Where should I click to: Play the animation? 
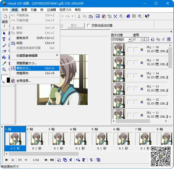point(7,160)
